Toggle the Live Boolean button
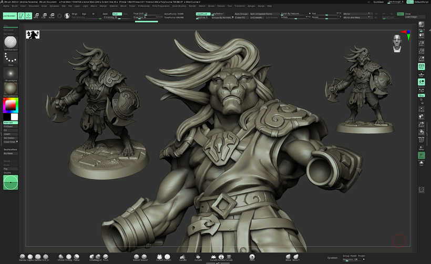 coord(9,16)
